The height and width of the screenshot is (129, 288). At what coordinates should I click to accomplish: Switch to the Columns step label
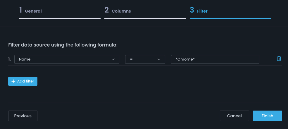coord(121,11)
